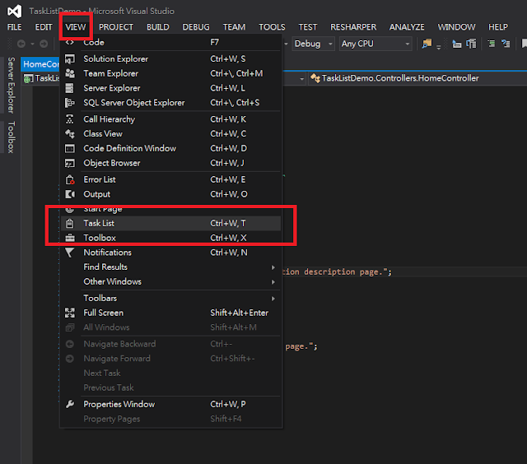Switch to the HomeController document tab
The image size is (527, 464).
click(x=40, y=64)
